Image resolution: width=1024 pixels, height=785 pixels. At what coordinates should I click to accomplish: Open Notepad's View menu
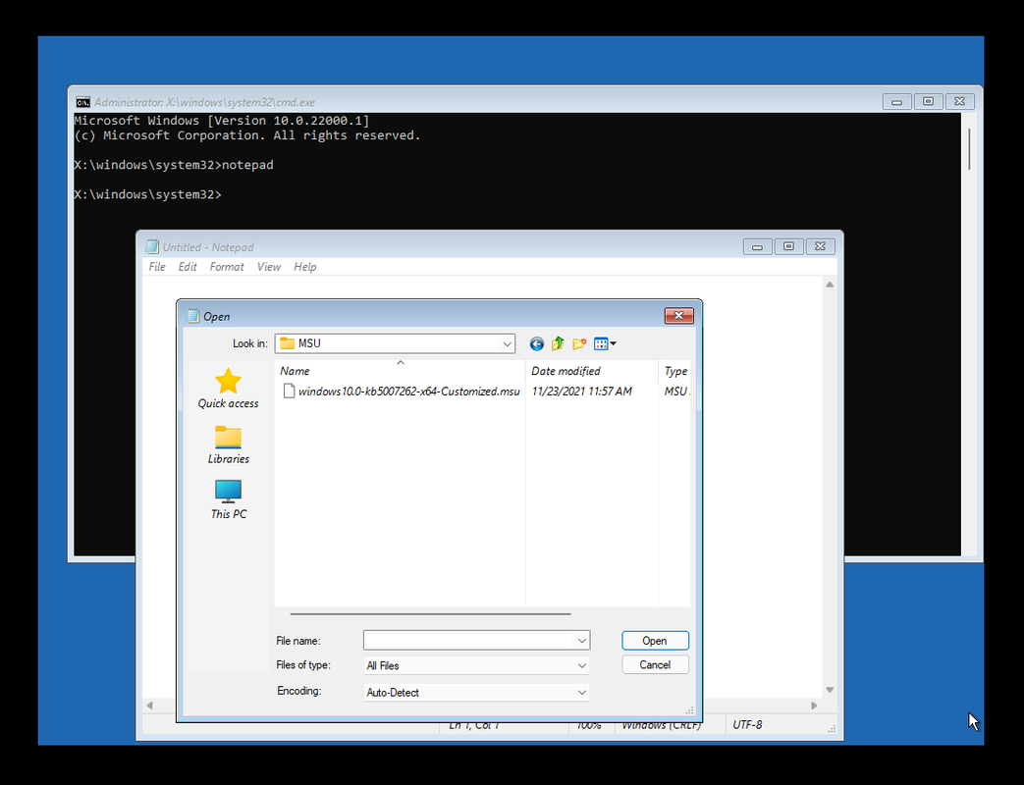[x=268, y=267]
